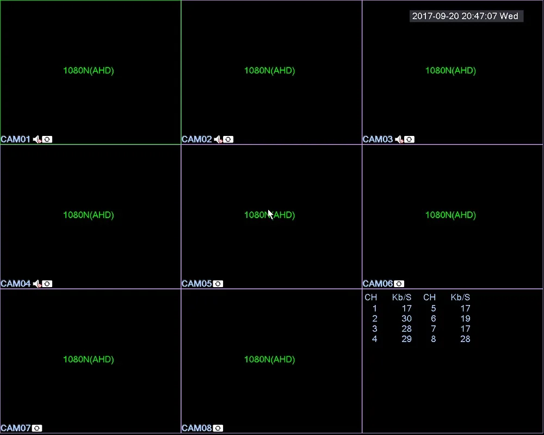The width and height of the screenshot is (544, 435).
Task: Unmute audio using the CAM02 speaker icon
Action: point(218,139)
